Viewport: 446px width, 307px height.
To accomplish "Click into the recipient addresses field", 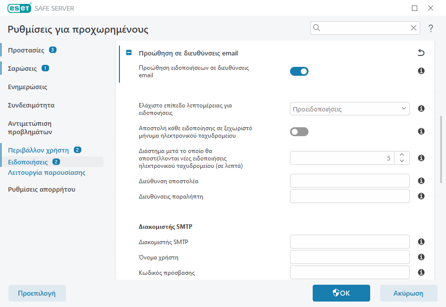I will (x=349, y=196).
